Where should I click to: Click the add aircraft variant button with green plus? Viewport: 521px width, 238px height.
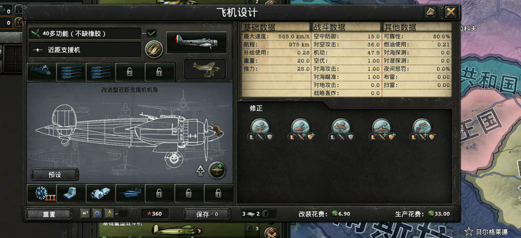pos(217,170)
